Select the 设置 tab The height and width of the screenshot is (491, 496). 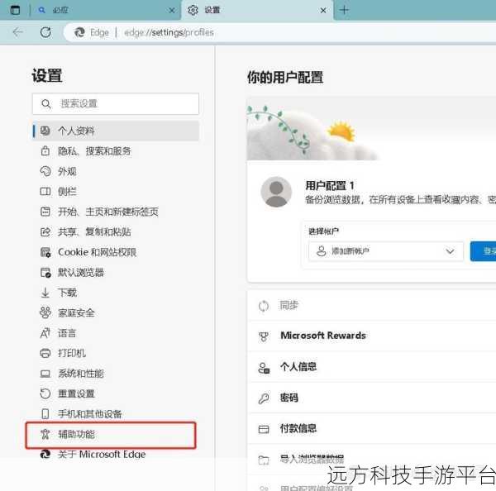point(257,10)
